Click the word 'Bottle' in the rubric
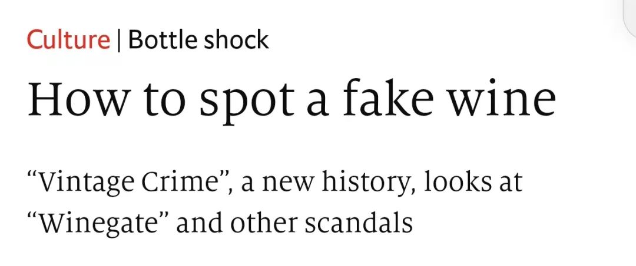The width and height of the screenshot is (636, 266). (161, 40)
